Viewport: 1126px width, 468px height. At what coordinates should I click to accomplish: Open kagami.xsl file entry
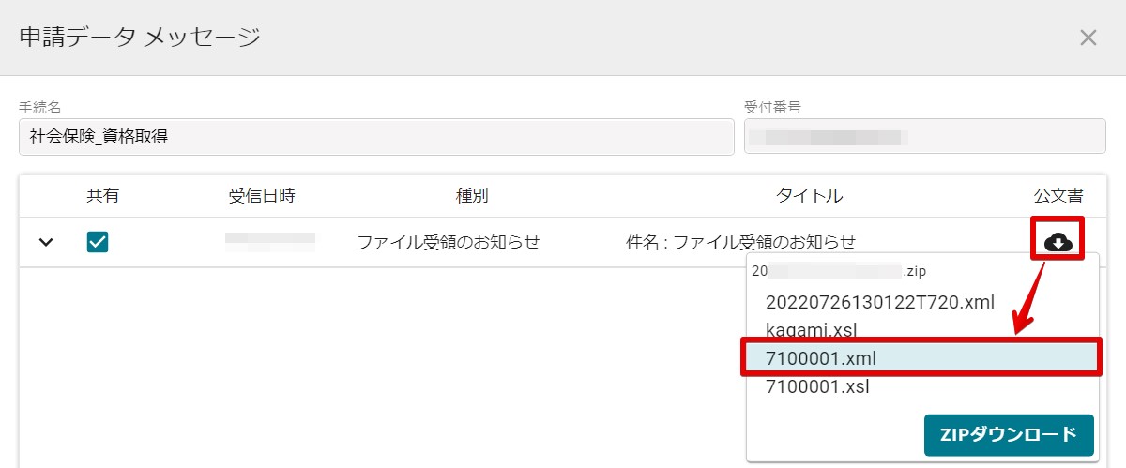[812, 329]
